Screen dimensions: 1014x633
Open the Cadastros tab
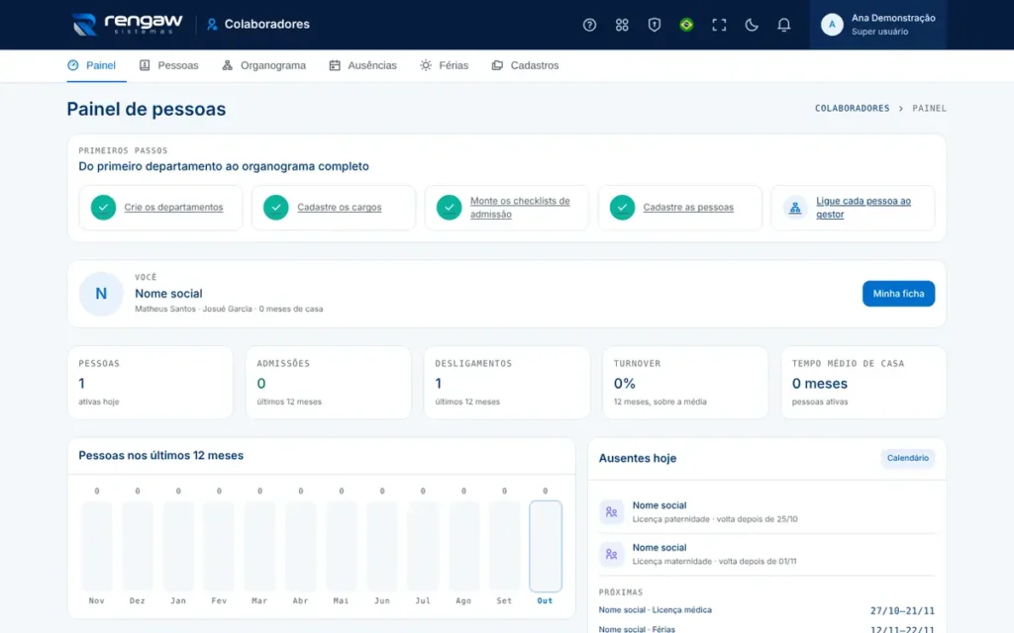pos(525,65)
